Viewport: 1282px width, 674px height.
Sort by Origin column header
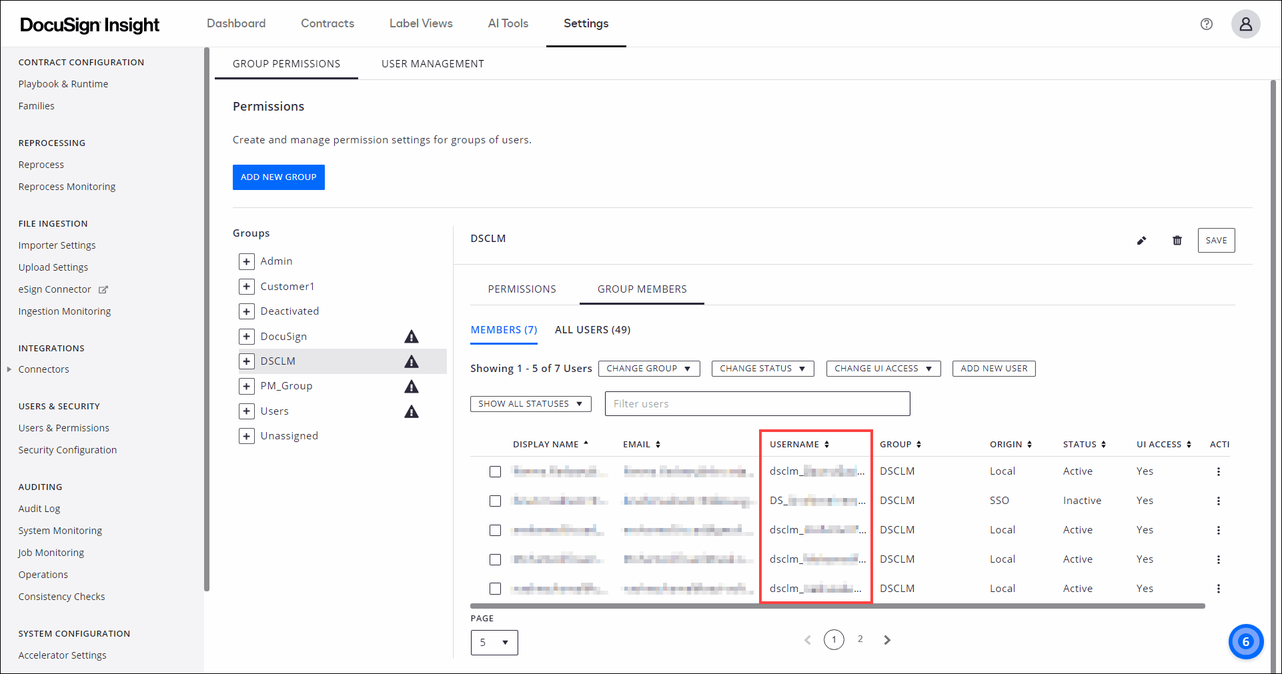(x=1011, y=445)
